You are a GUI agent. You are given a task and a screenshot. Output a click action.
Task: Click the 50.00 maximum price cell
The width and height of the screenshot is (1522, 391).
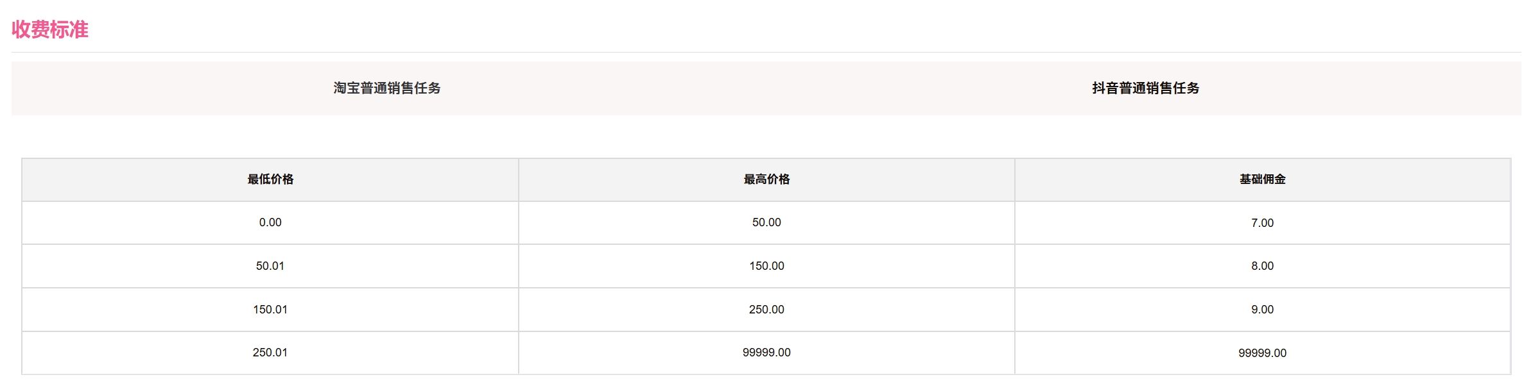click(x=766, y=222)
